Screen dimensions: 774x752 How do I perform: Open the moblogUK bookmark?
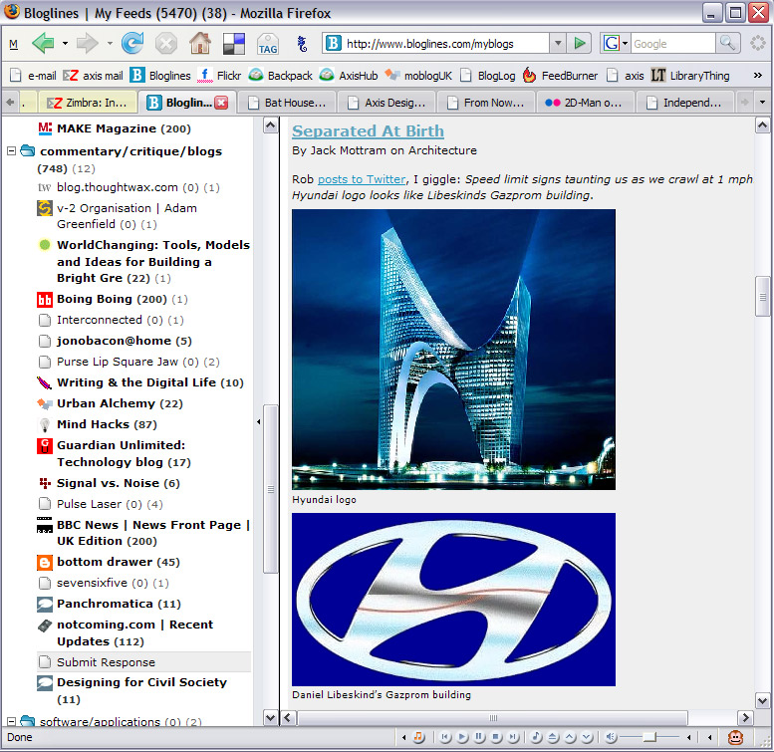pyautogui.click(x=418, y=76)
